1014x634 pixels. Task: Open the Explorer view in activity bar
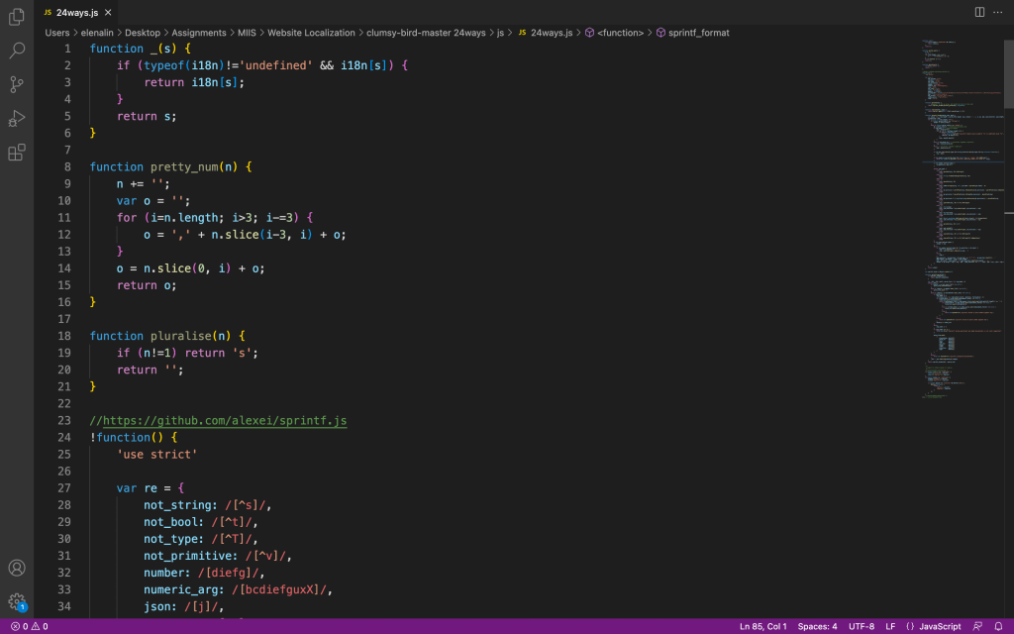[x=17, y=17]
